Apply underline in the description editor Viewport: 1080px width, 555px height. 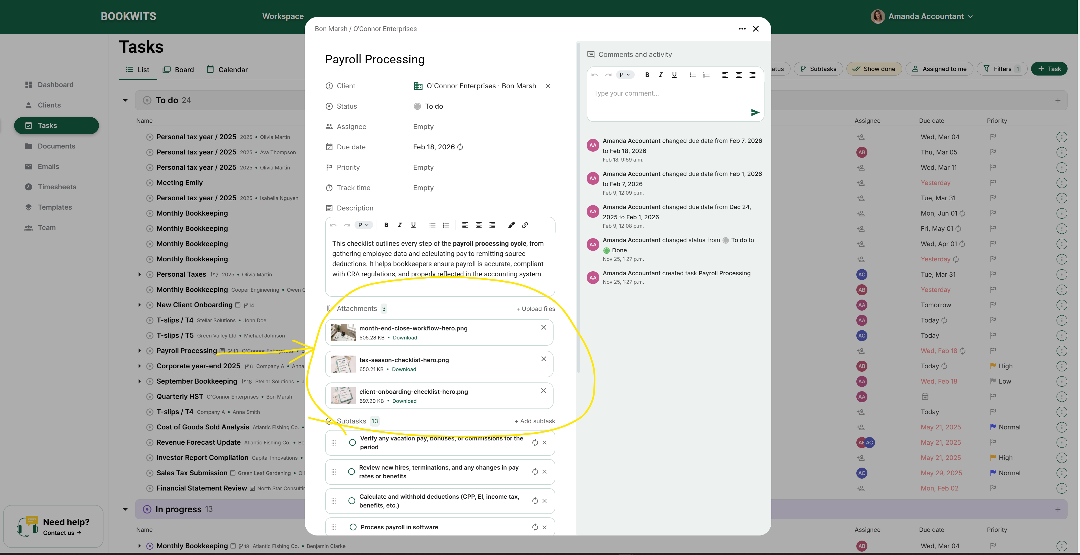click(413, 225)
